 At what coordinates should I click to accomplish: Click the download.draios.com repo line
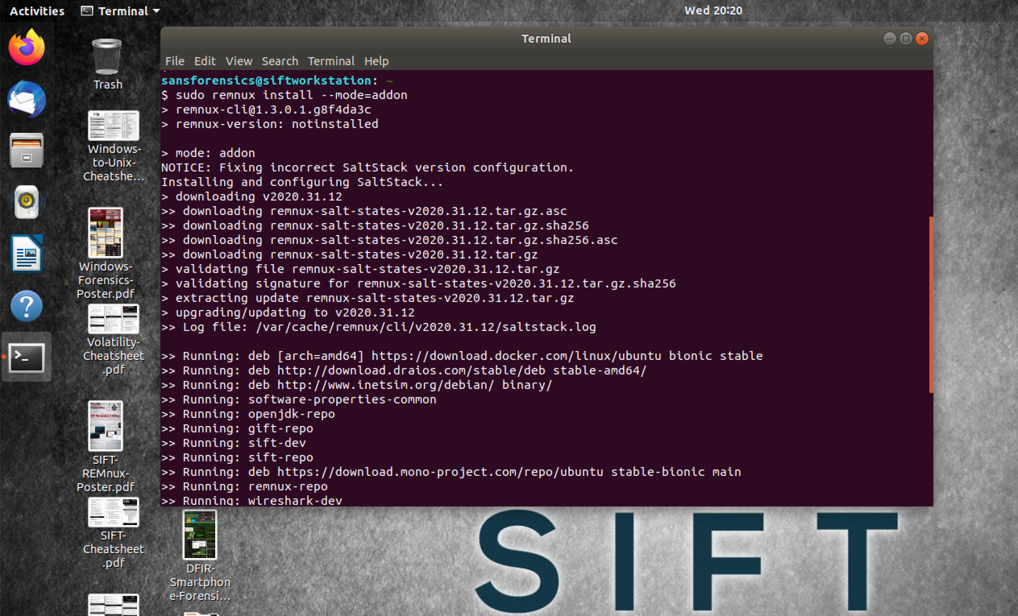(404, 370)
